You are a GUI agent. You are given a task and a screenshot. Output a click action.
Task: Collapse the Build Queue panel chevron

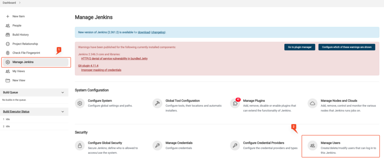coord(63,92)
